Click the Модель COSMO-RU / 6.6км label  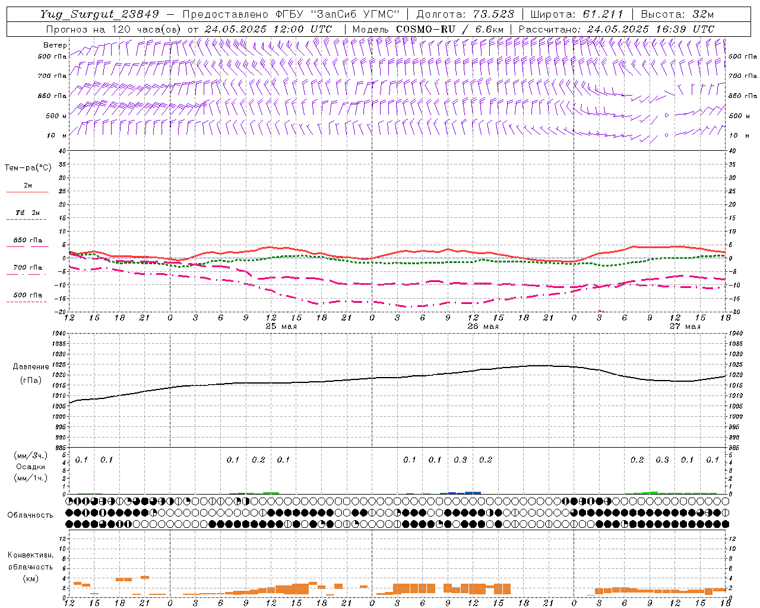[x=428, y=29]
